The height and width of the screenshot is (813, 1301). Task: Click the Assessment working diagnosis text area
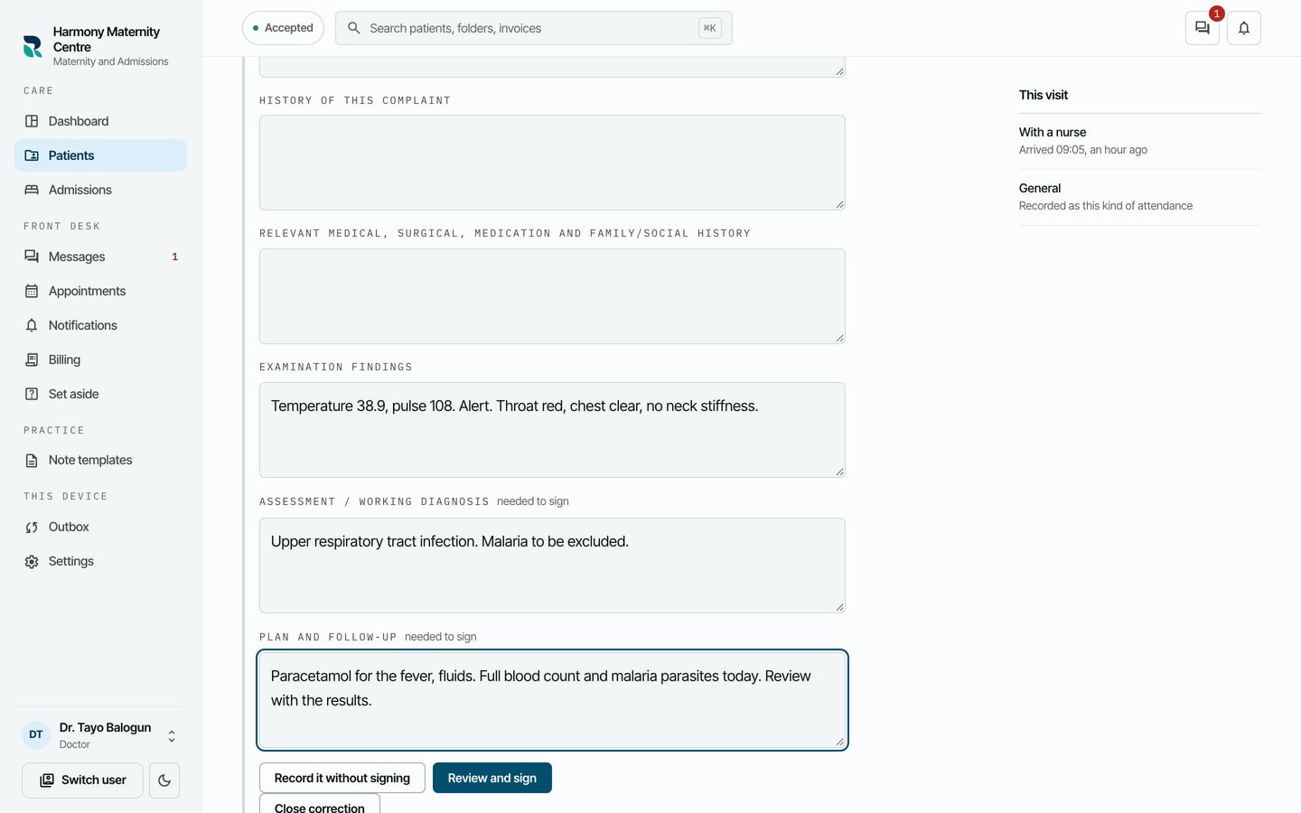[x=552, y=565]
